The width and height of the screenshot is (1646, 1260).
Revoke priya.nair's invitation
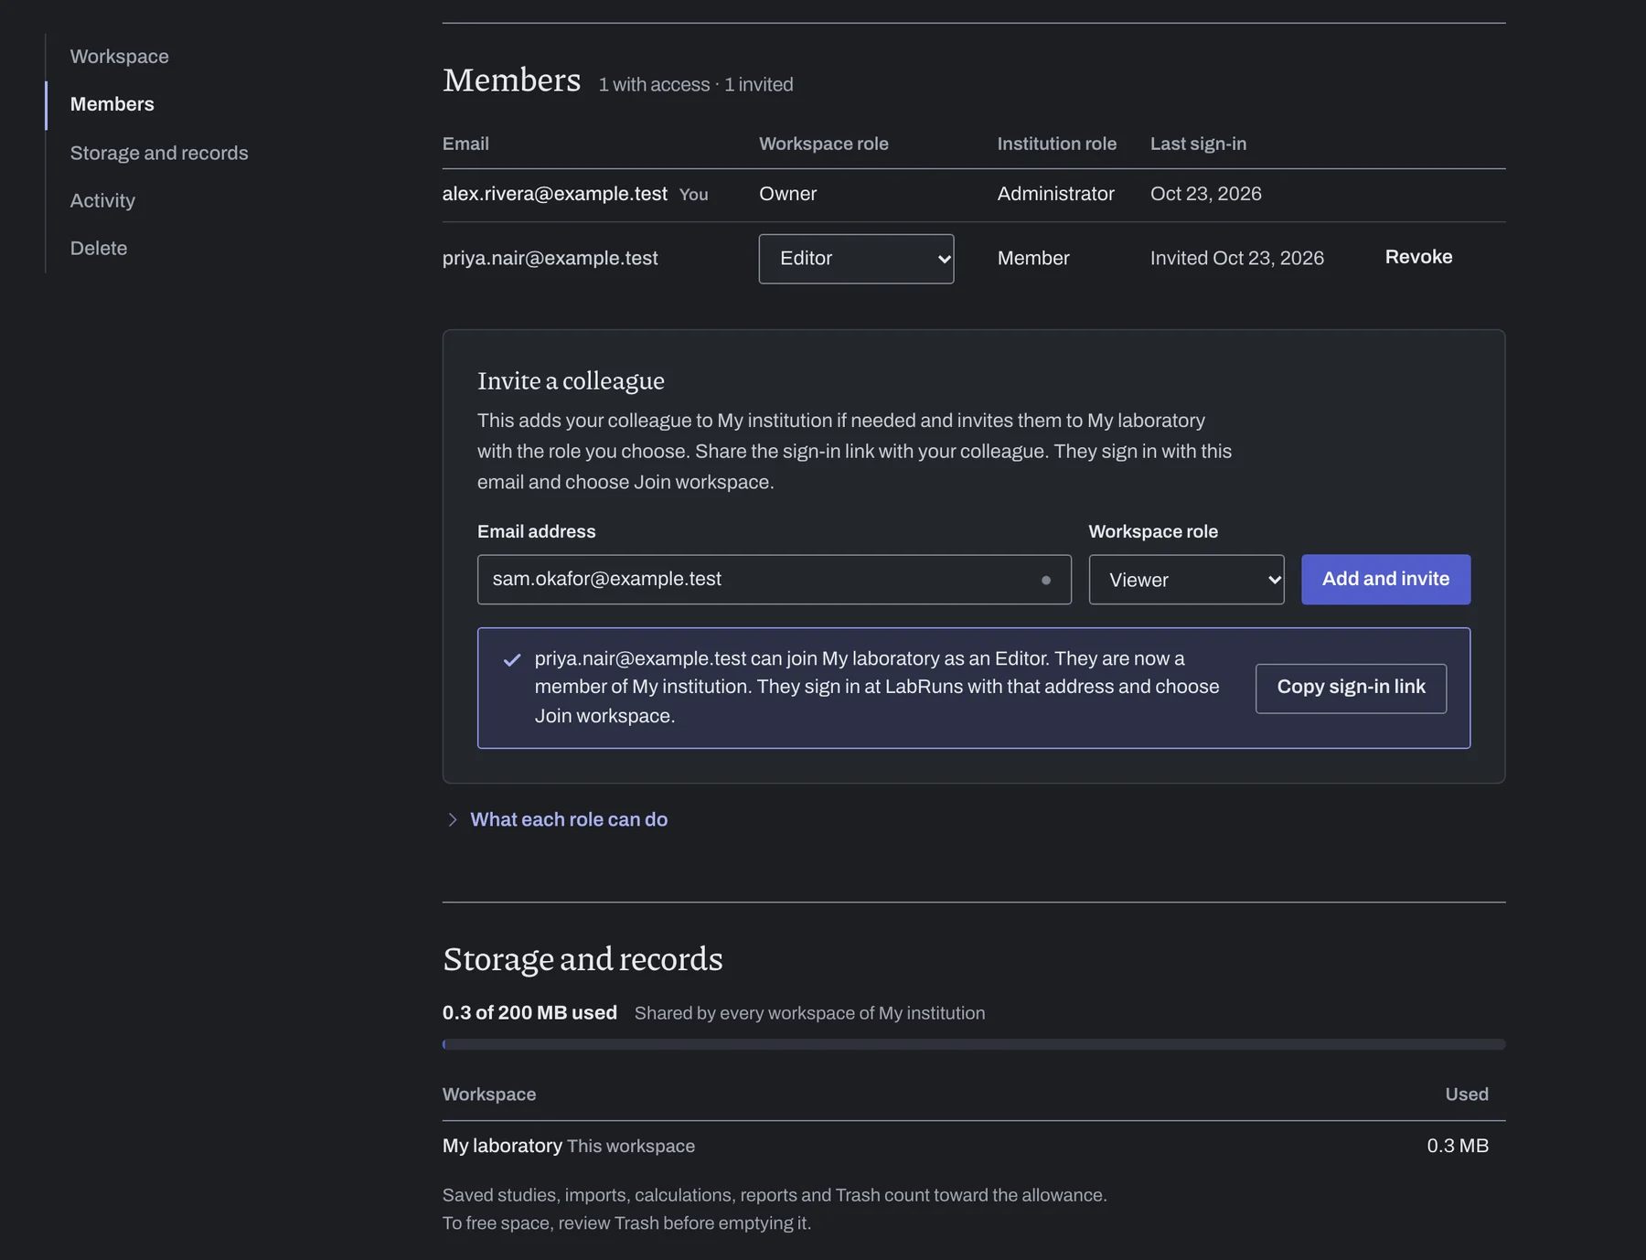tap(1418, 257)
